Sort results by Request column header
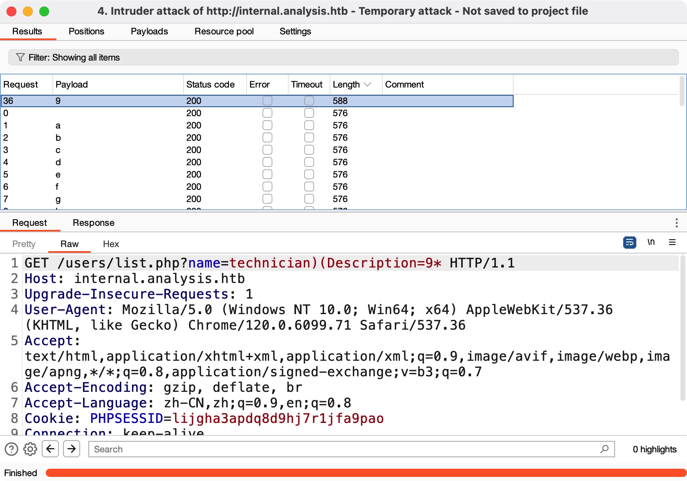 pyautogui.click(x=27, y=84)
